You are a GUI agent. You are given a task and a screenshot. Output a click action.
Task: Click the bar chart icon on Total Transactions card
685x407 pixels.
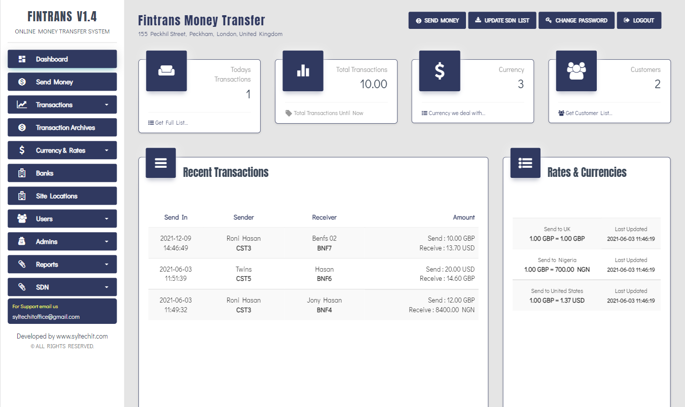(x=303, y=71)
